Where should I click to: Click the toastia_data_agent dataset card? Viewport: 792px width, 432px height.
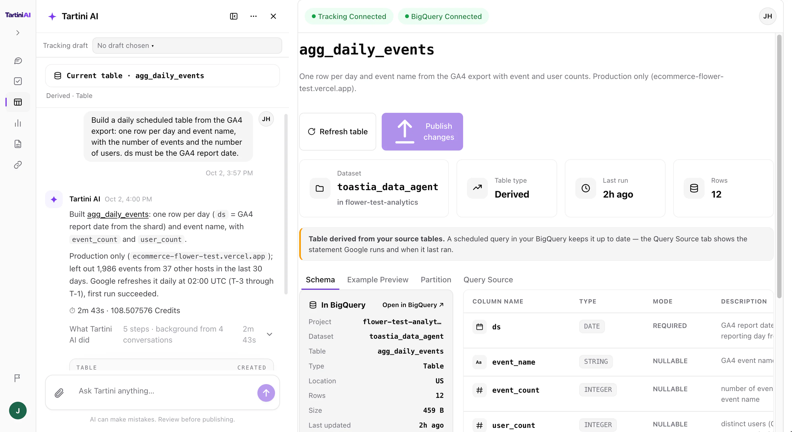pos(374,188)
